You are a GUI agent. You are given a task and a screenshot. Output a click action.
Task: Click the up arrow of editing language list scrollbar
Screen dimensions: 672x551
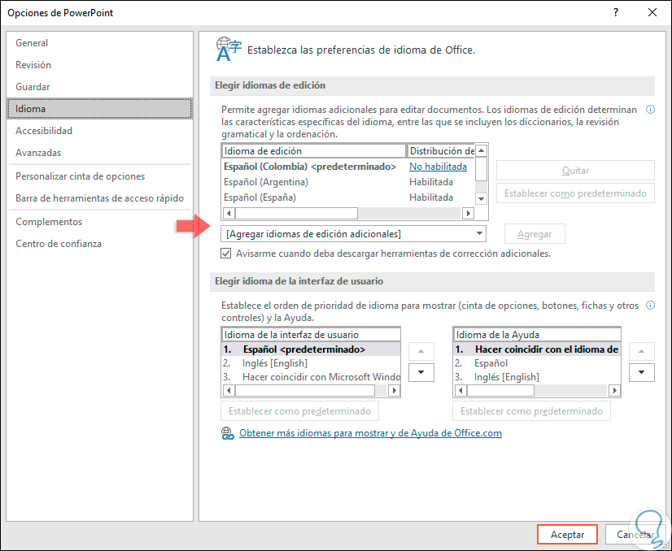pos(482,150)
